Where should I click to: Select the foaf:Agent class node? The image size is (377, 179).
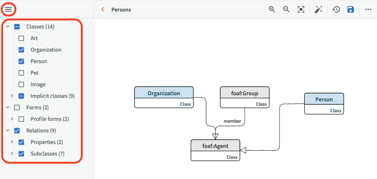click(x=215, y=146)
